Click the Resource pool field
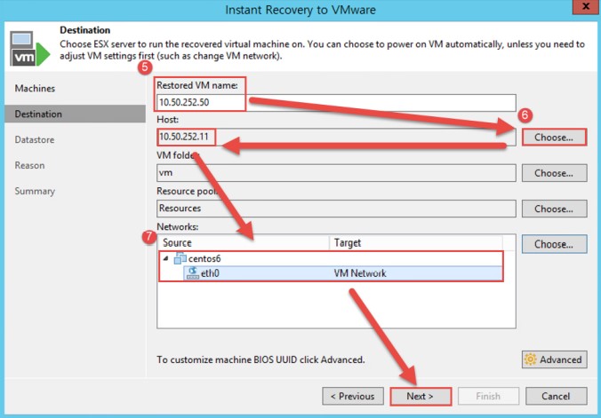This screenshot has height=418, width=601. point(336,209)
